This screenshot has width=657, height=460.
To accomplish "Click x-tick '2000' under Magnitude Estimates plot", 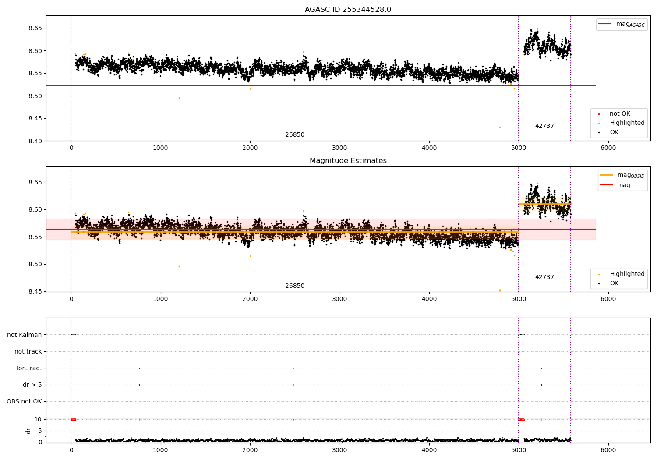I will [250, 299].
